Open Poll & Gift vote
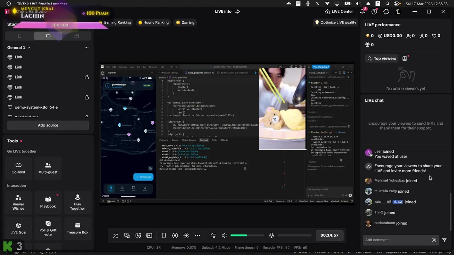 tap(48, 228)
